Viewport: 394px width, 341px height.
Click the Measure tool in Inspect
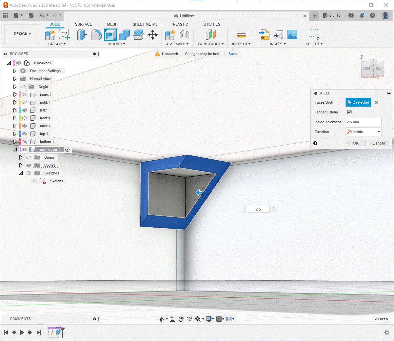(x=241, y=34)
